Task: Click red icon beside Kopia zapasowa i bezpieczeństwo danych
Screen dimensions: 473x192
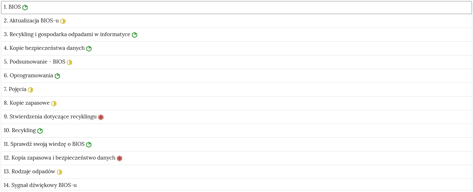Action: click(120, 158)
